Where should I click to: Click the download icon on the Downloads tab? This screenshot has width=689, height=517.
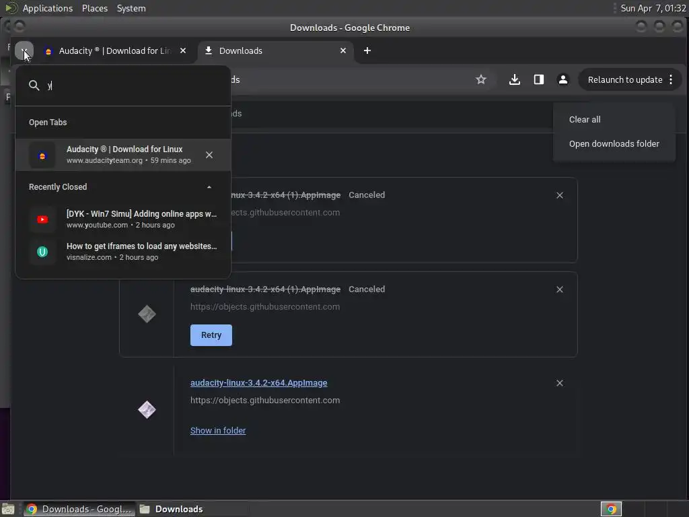point(209,50)
